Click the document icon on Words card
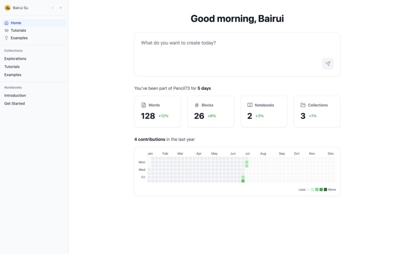This screenshot has width=406, height=254. coord(144,105)
